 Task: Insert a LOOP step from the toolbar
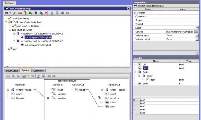point(25,13)
